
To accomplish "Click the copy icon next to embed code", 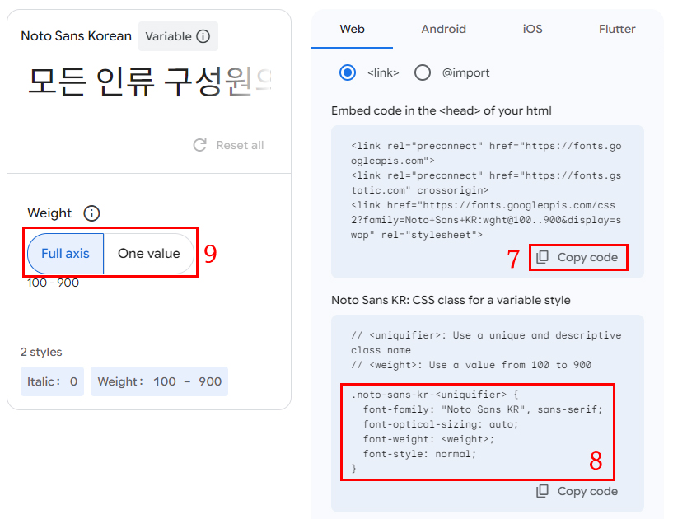I will tap(542, 257).
